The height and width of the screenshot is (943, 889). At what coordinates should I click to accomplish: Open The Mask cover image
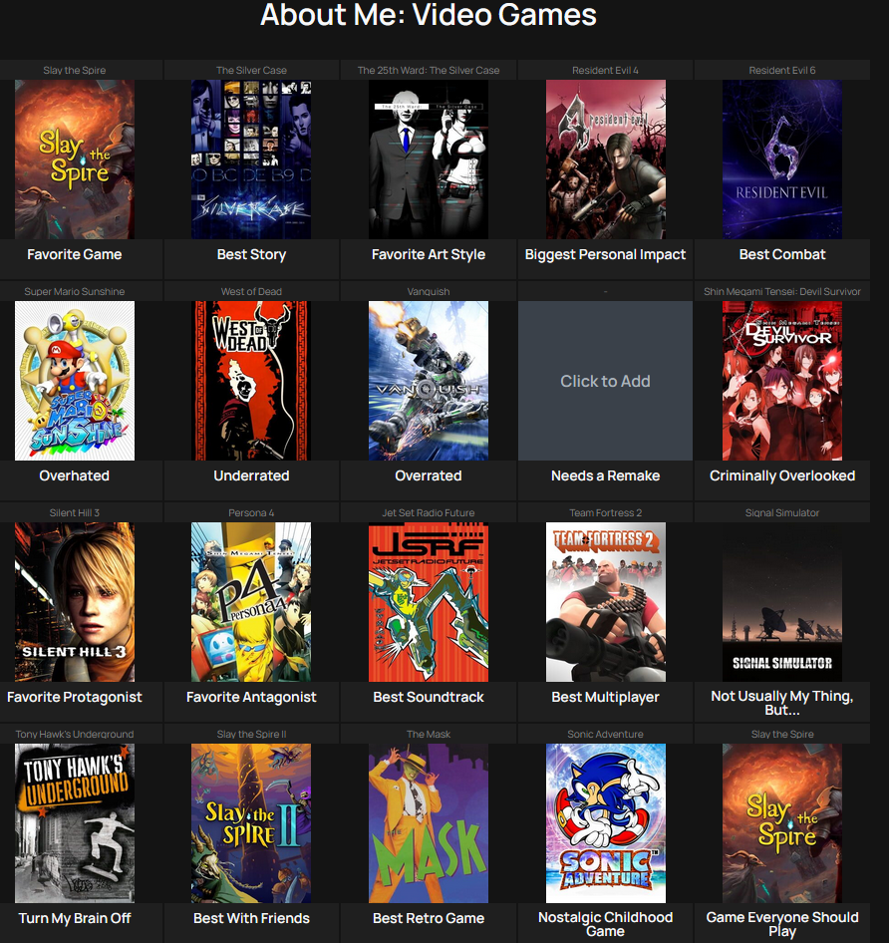pyautogui.click(x=429, y=823)
